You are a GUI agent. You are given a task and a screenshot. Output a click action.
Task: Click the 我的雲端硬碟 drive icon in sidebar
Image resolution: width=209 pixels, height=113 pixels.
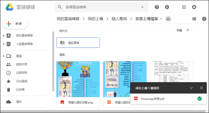(x=8, y=36)
